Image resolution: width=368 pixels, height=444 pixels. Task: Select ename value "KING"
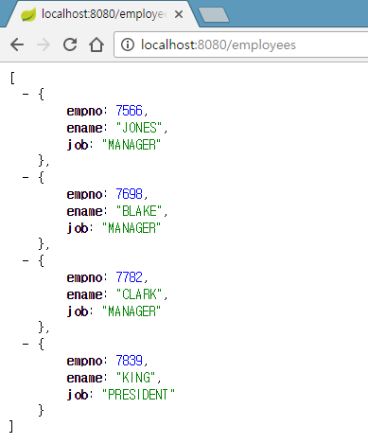135,378
